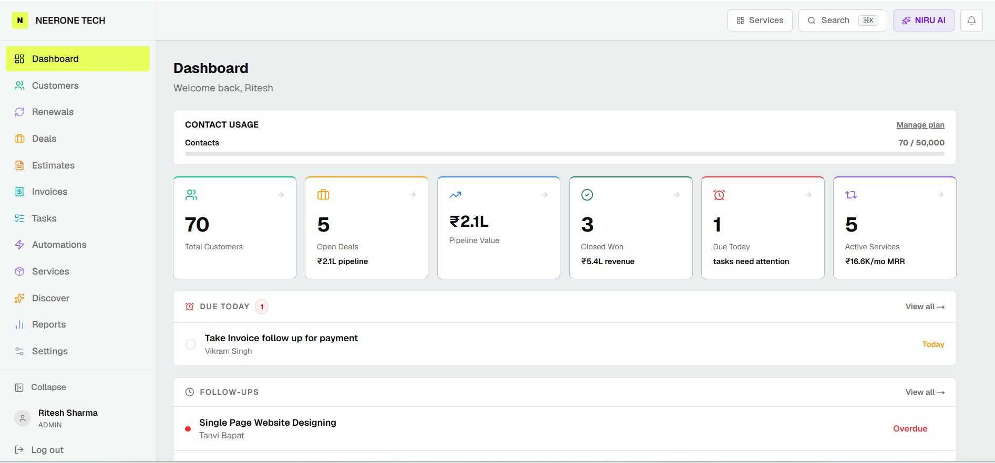The height and width of the screenshot is (463, 995).
Task: Click the Open Deals card briefcase icon
Action: click(323, 195)
